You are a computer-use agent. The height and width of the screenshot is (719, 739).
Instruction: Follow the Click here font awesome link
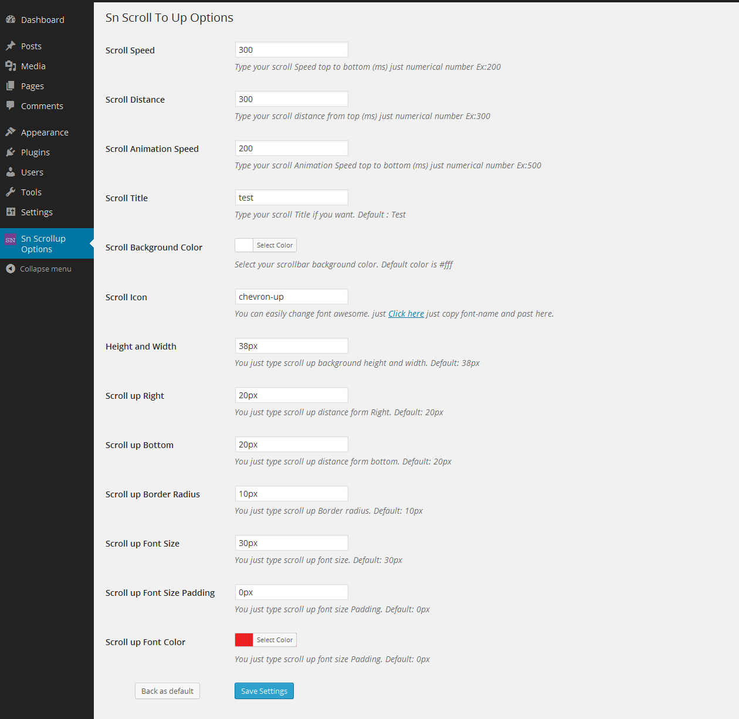coord(406,314)
